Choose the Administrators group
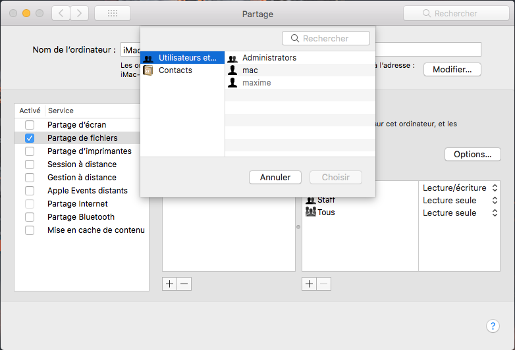Screen dimensions: 515x350 pos(269,58)
